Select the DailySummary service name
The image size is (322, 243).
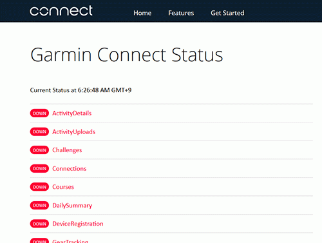coord(72,206)
